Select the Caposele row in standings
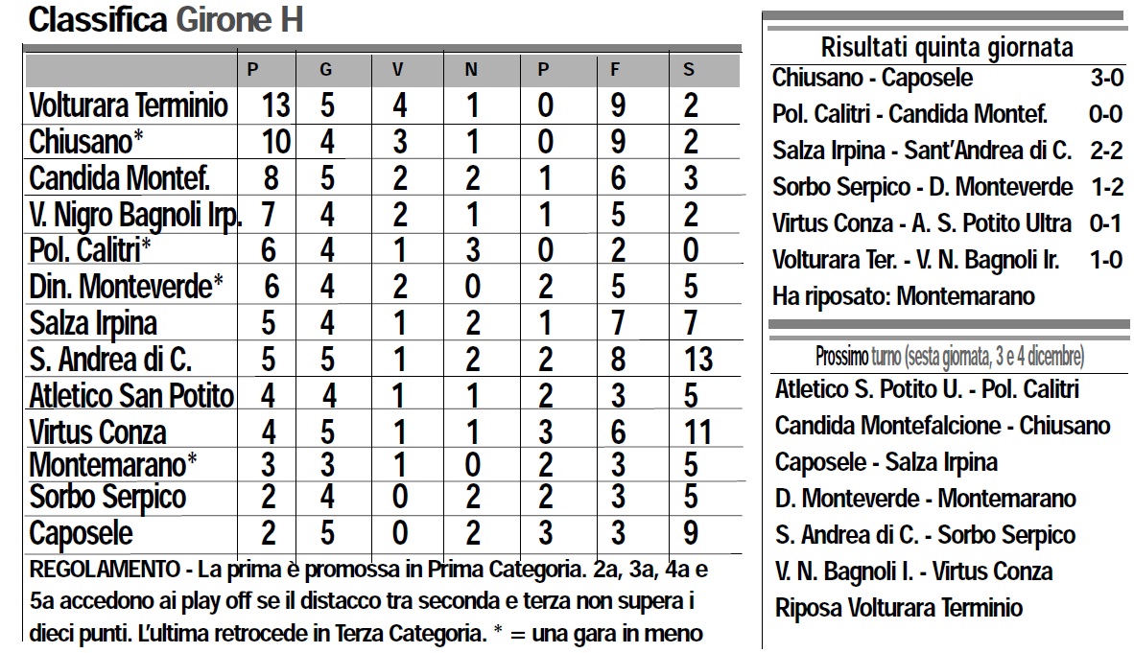1134x653 pixels. (x=82, y=533)
